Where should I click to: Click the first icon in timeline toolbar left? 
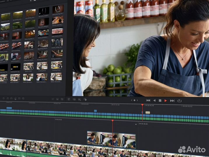click(x=3, y=99)
